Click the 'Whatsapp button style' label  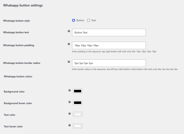pos(16,21)
